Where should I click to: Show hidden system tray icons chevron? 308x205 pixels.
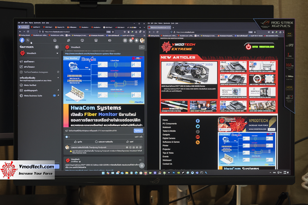(270, 173)
